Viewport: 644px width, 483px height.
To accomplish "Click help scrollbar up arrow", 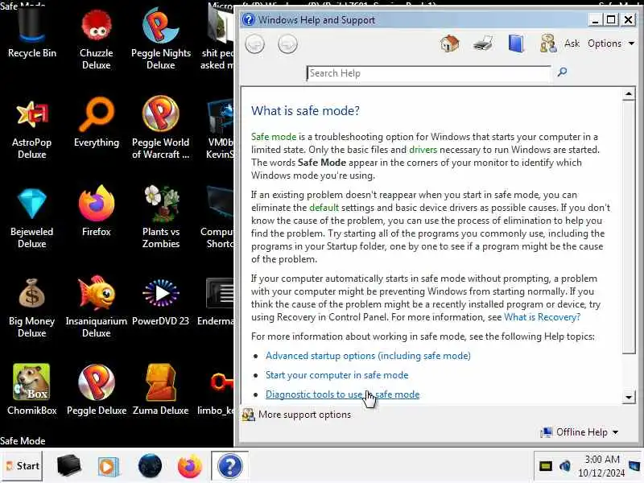I will point(629,94).
